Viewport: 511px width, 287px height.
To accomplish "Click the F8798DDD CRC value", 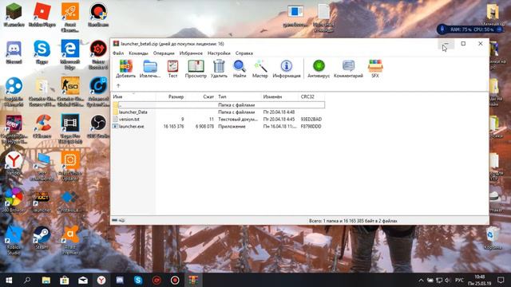I will pos(311,126).
